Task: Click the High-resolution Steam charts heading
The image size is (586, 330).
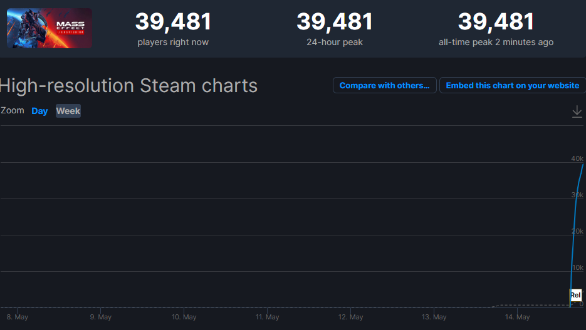Action: [x=128, y=86]
